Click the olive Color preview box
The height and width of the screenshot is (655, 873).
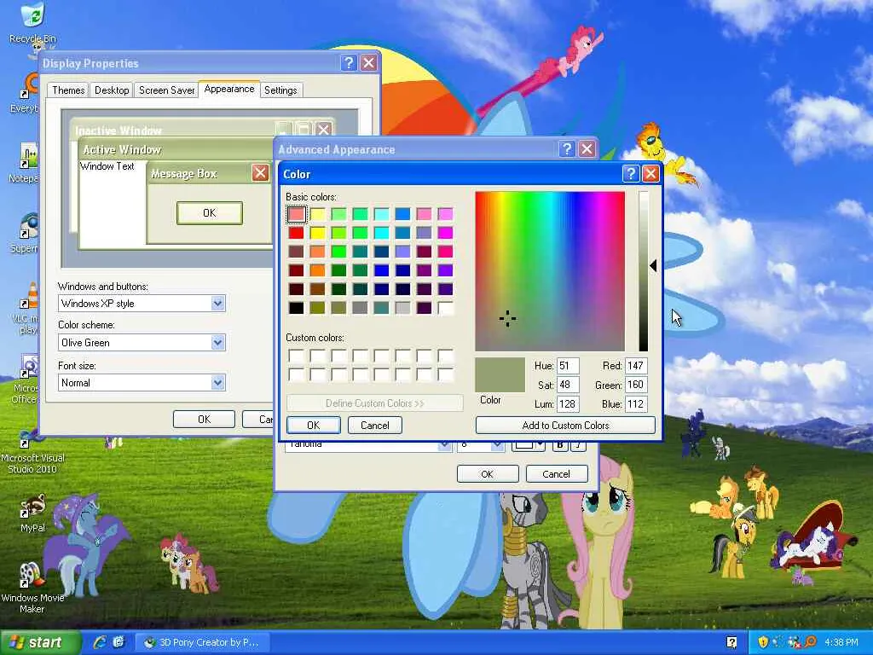[500, 375]
